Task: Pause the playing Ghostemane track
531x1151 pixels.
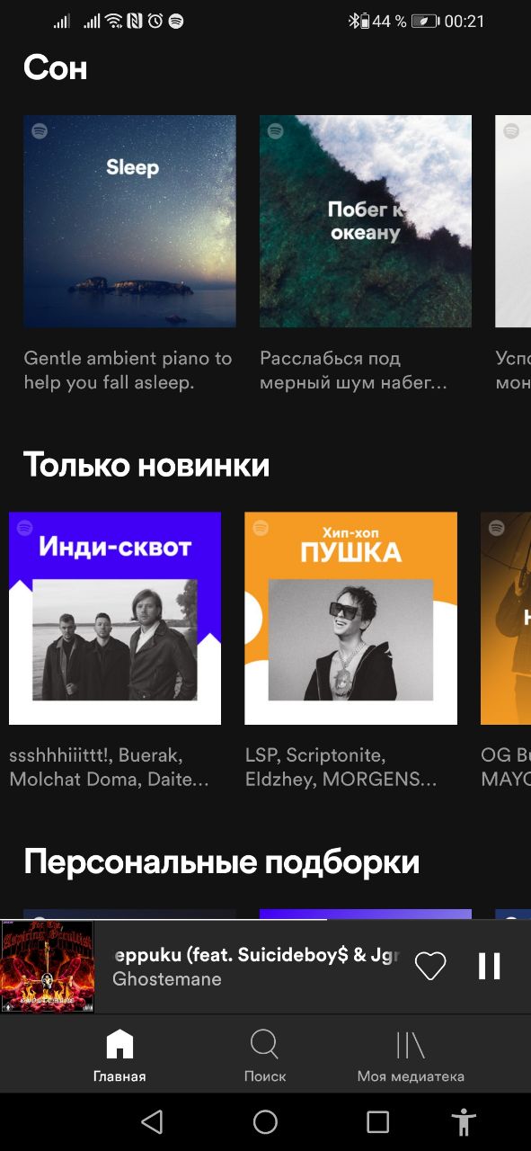Action: pyautogui.click(x=489, y=966)
